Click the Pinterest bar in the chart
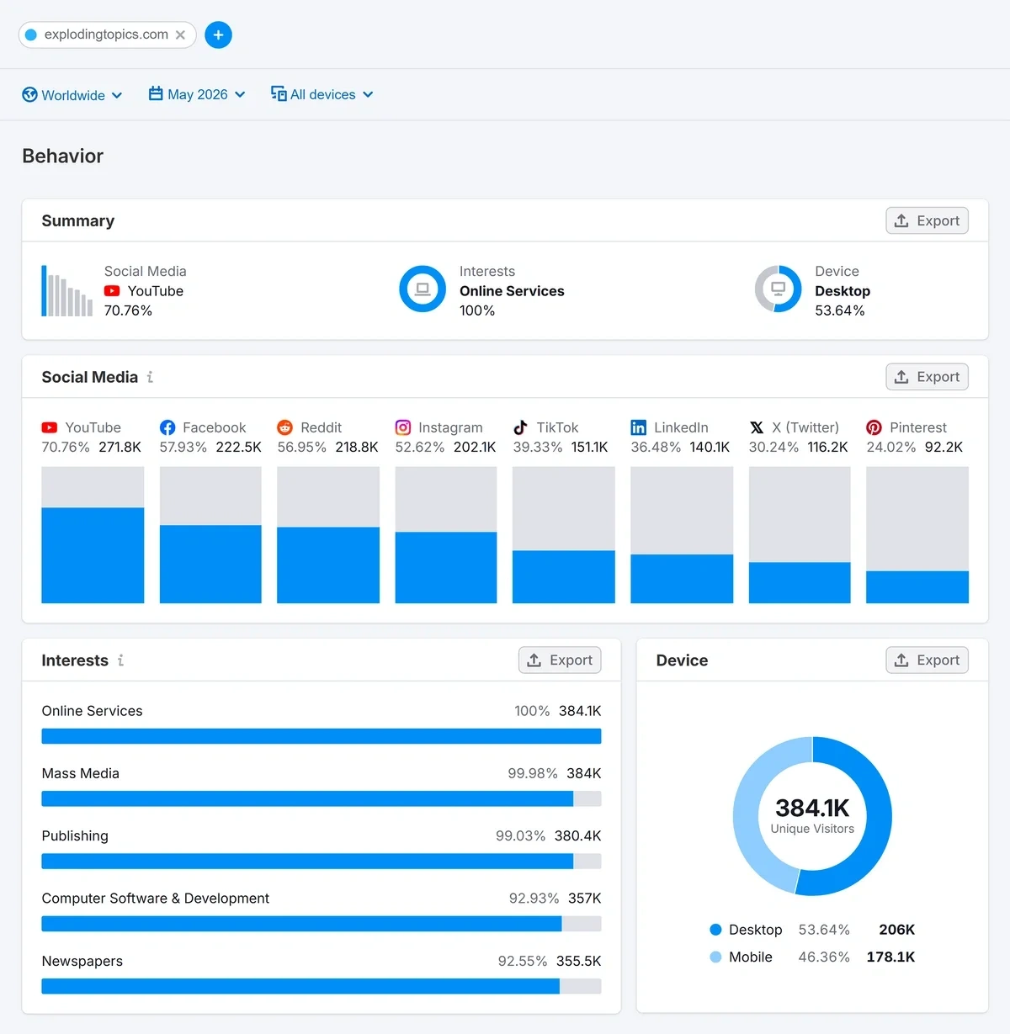 pos(917,587)
